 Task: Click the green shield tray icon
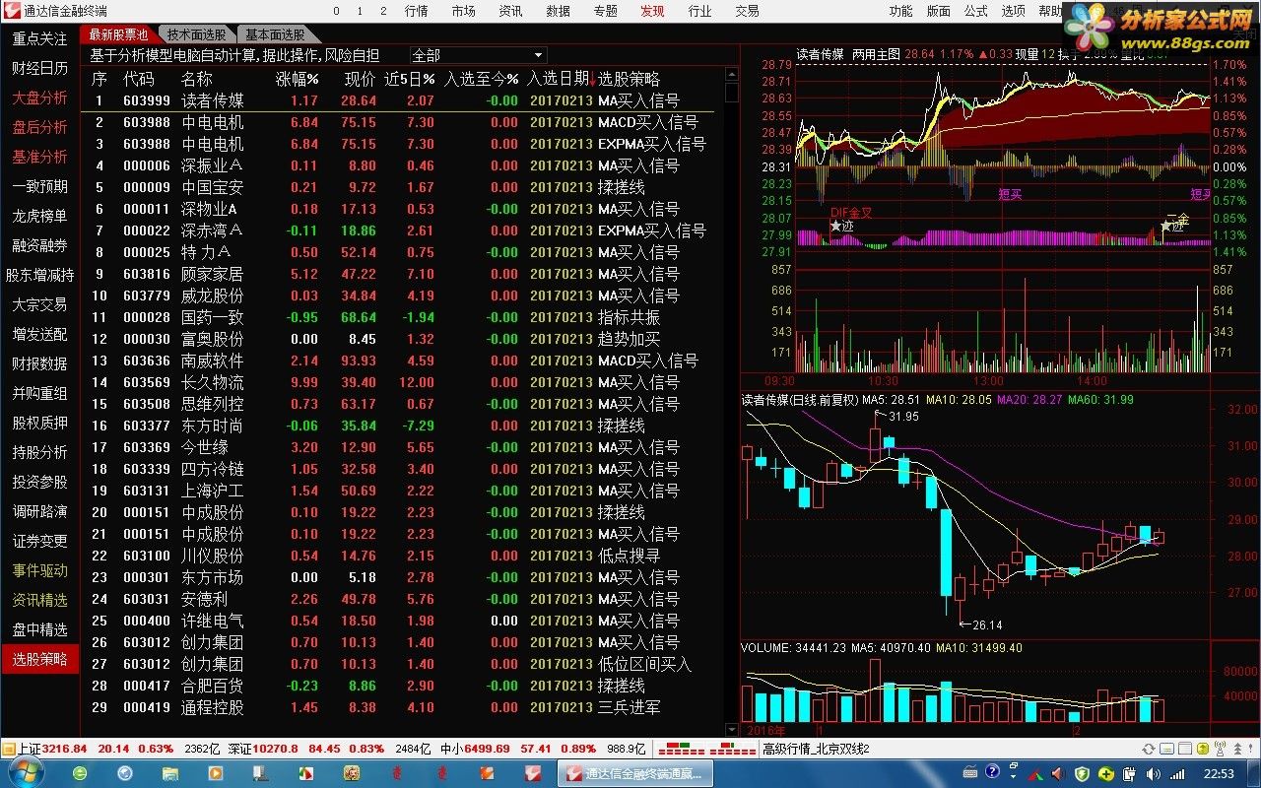1082,774
